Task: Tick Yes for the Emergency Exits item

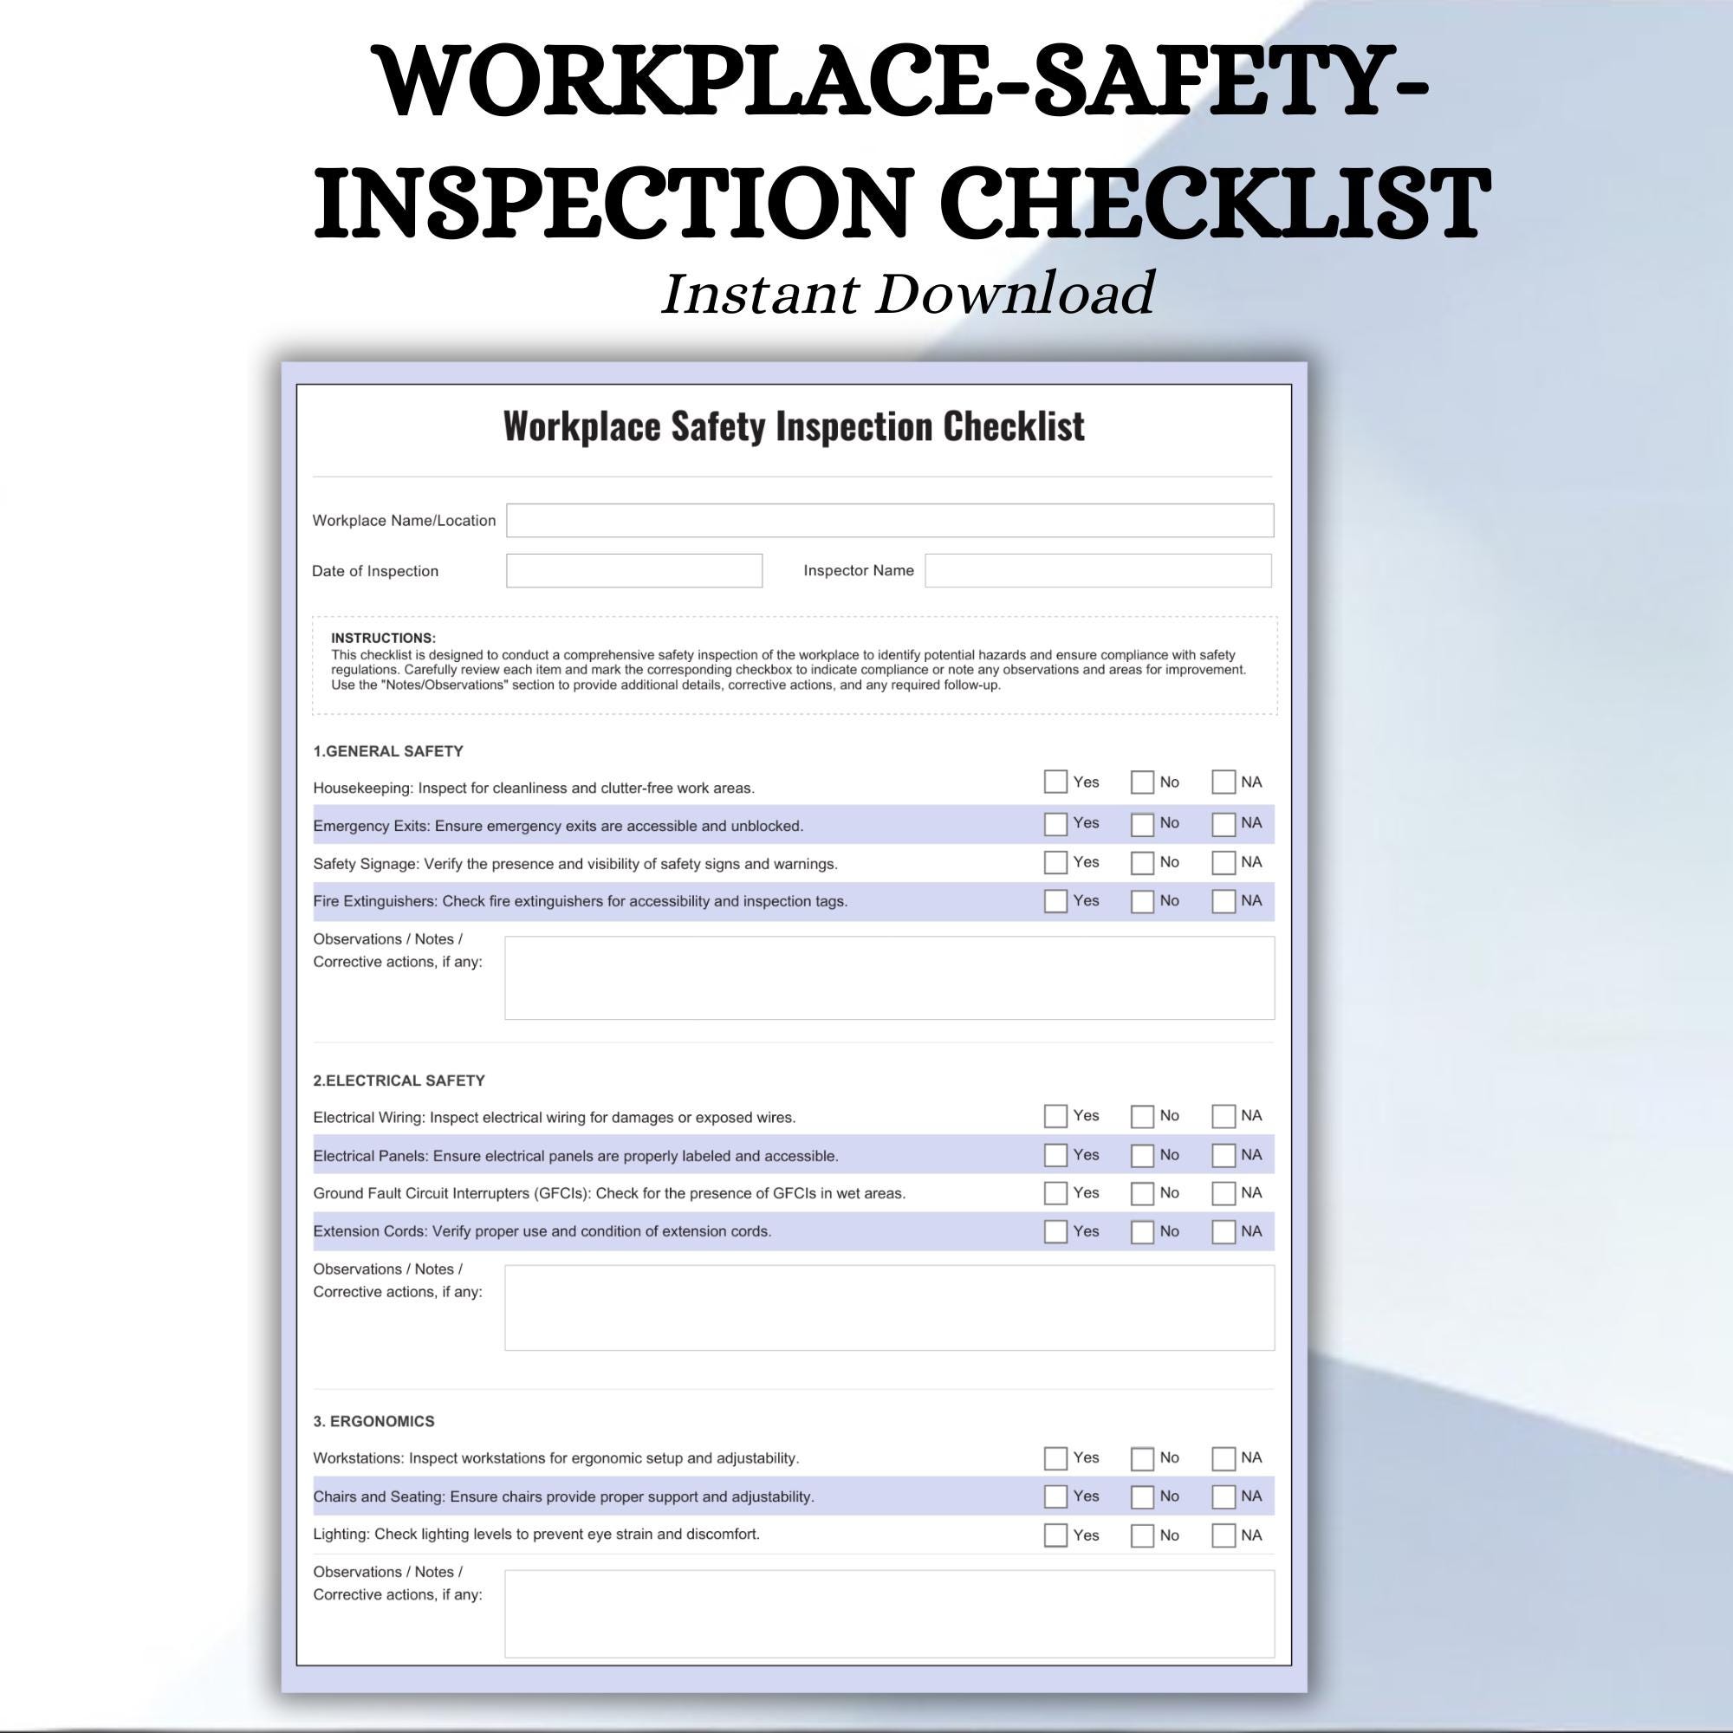Action: click(1055, 823)
